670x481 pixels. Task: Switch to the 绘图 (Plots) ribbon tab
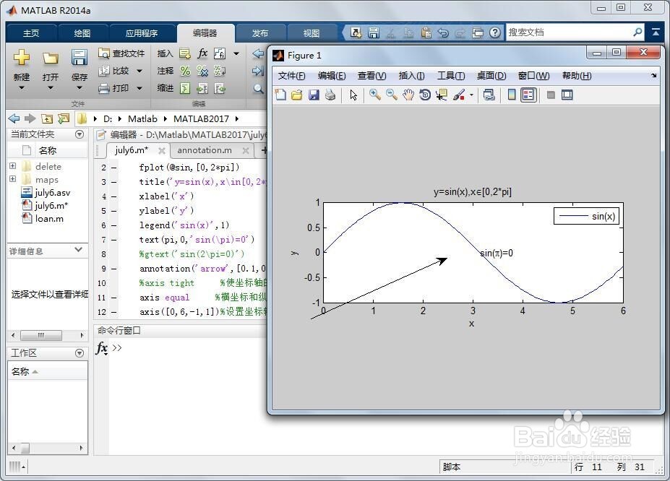(x=82, y=33)
